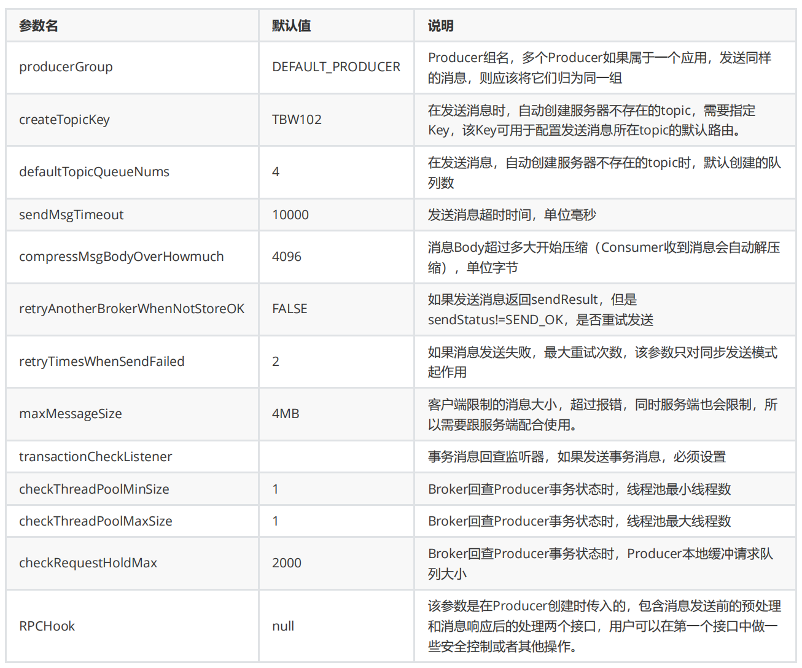Click default value 2 for retryTimesWhenSendFailed
The height and width of the screenshot is (668, 802).
pyautogui.click(x=276, y=362)
